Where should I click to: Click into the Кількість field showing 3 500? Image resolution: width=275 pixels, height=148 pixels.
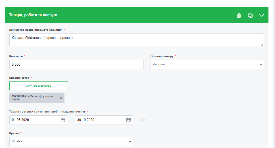click(76, 64)
